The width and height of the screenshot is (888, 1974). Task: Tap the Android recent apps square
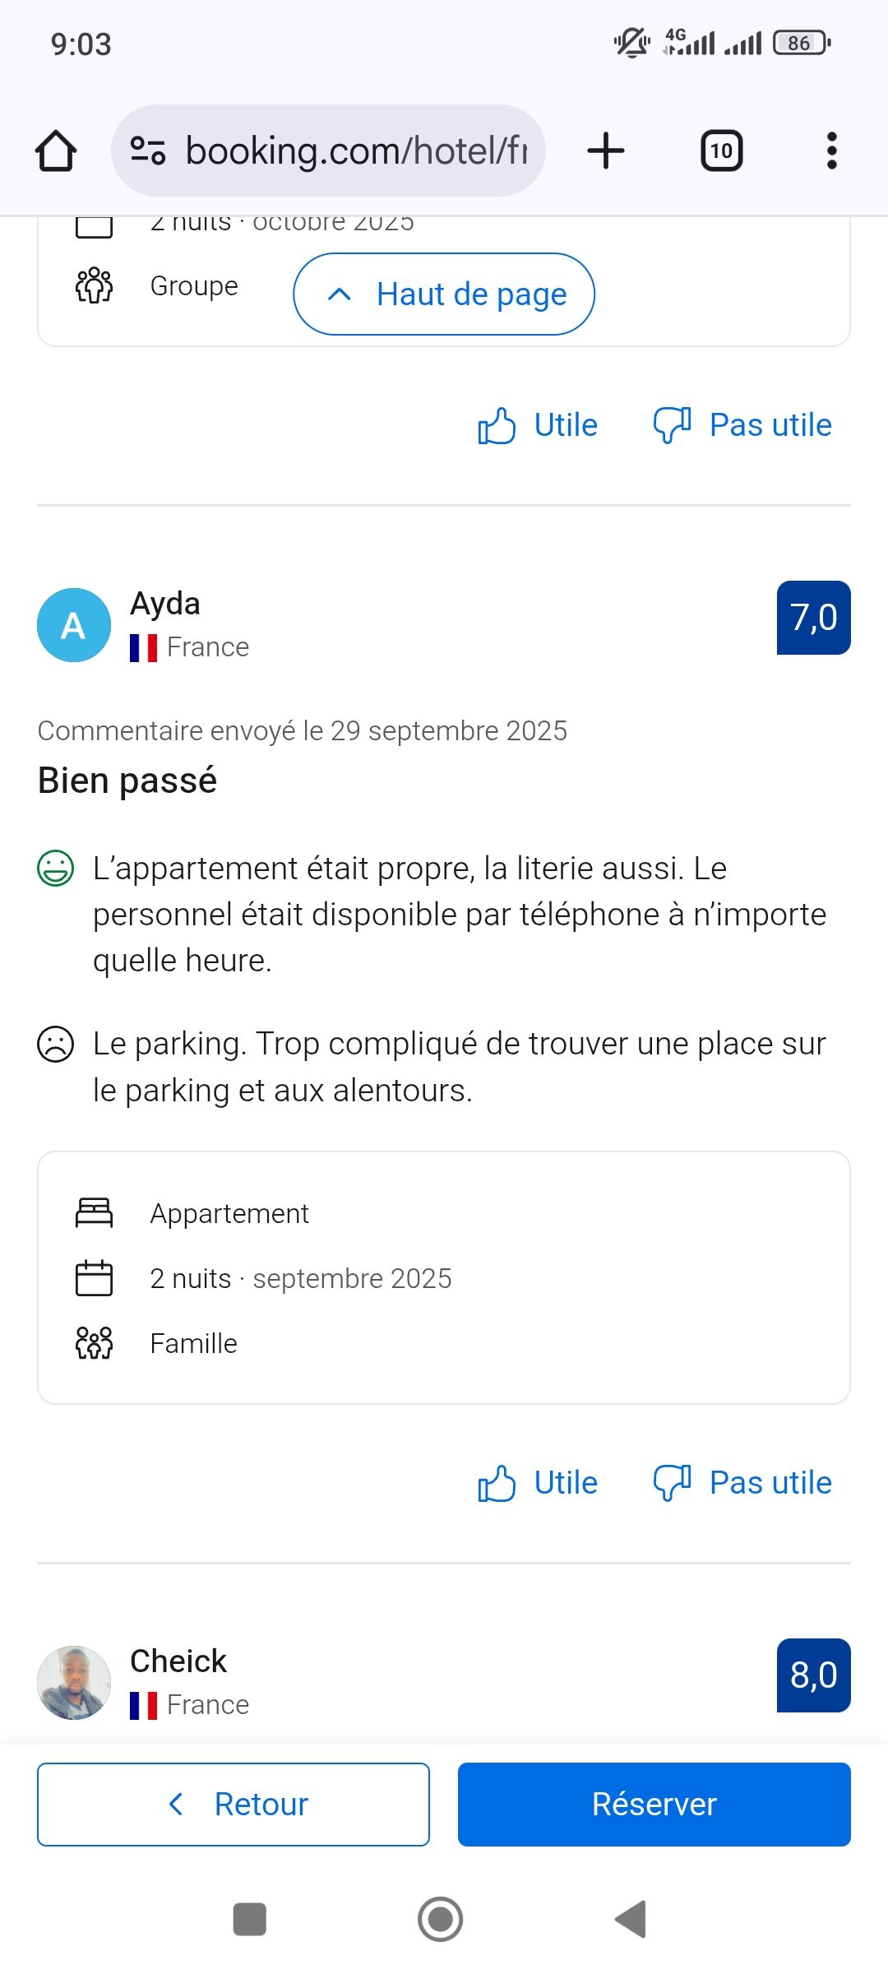pyautogui.click(x=250, y=1920)
